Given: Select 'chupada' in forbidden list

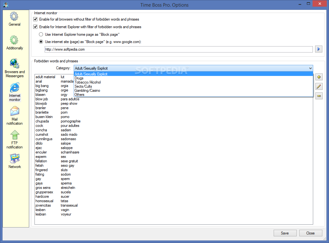Looking at the screenshot, I should [42, 121].
